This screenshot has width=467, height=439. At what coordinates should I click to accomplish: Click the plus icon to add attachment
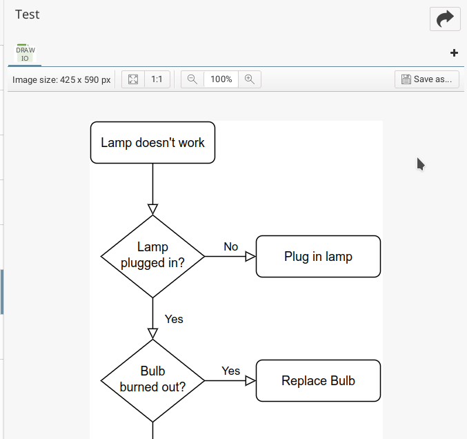pos(454,53)
